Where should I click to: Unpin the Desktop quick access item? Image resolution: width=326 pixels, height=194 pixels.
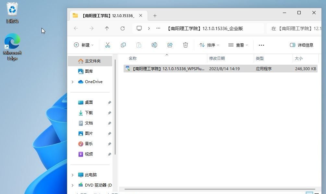[109, 102]
